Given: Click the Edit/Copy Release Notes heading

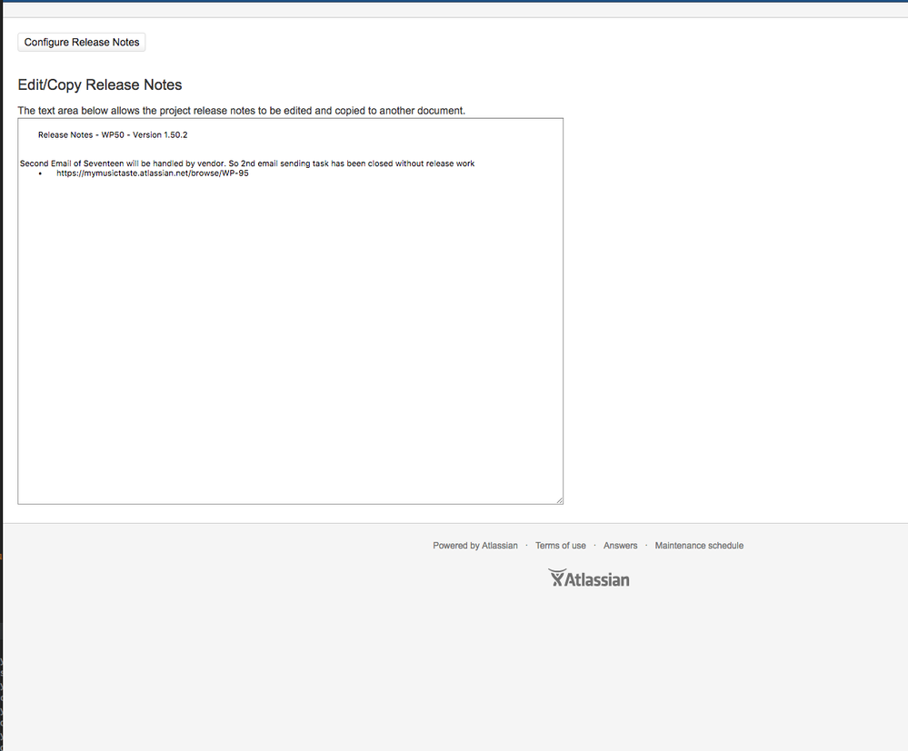Looking at the screenshot, I should [100, 85].
